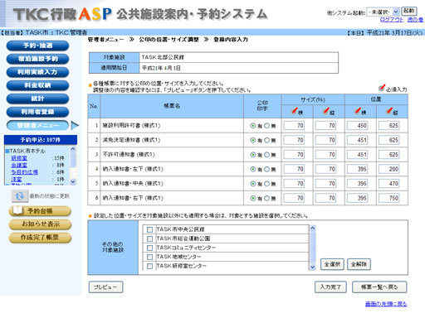Open the 予約台帳 button
The width and height of the screenshot is (425, 318).
pyautogui.click(x=40, y=211)
